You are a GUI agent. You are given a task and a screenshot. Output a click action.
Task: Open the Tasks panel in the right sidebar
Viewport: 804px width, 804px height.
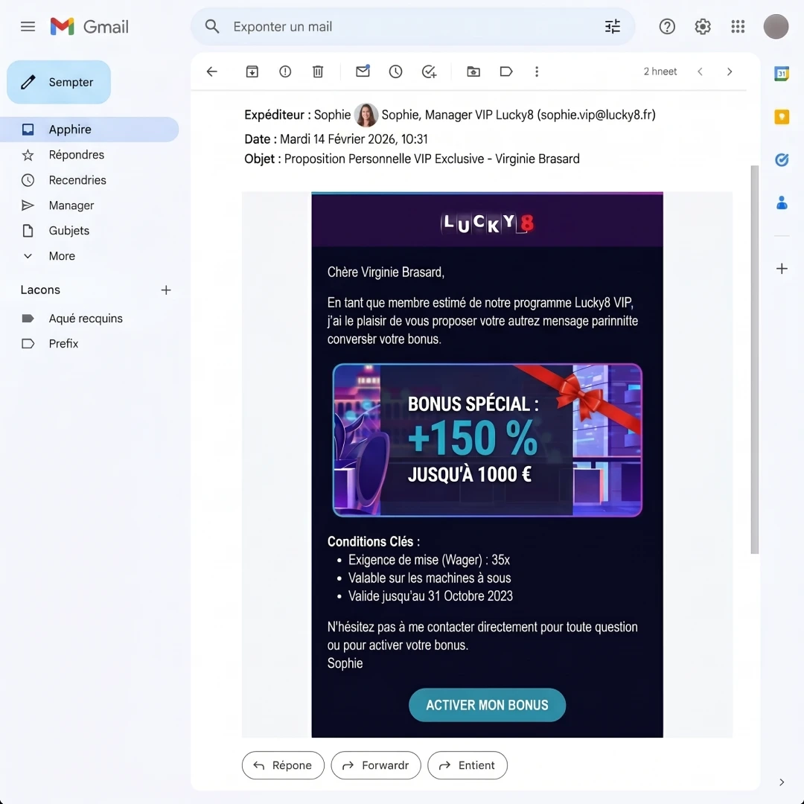point(782,159)
